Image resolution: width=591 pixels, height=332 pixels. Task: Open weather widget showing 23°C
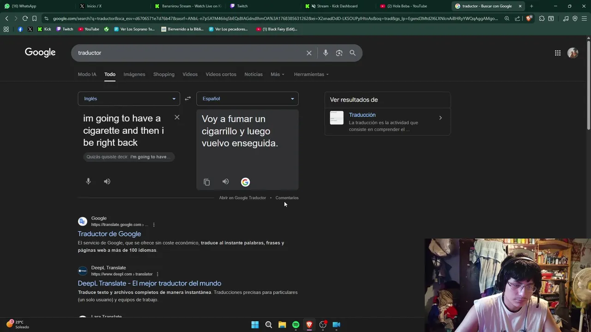[x=18, y=324]
